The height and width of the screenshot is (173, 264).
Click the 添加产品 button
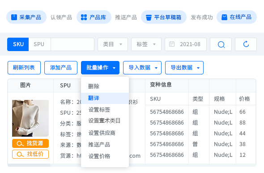point(61,68)
